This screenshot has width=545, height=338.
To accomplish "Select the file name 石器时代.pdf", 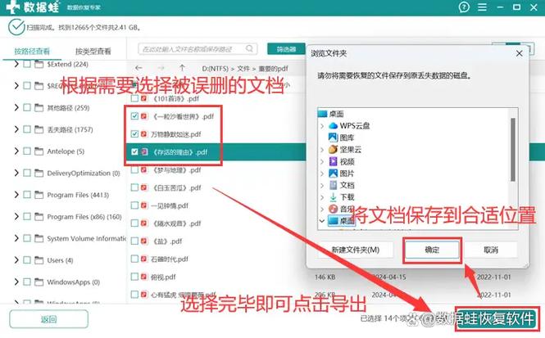I will (170, 259).
